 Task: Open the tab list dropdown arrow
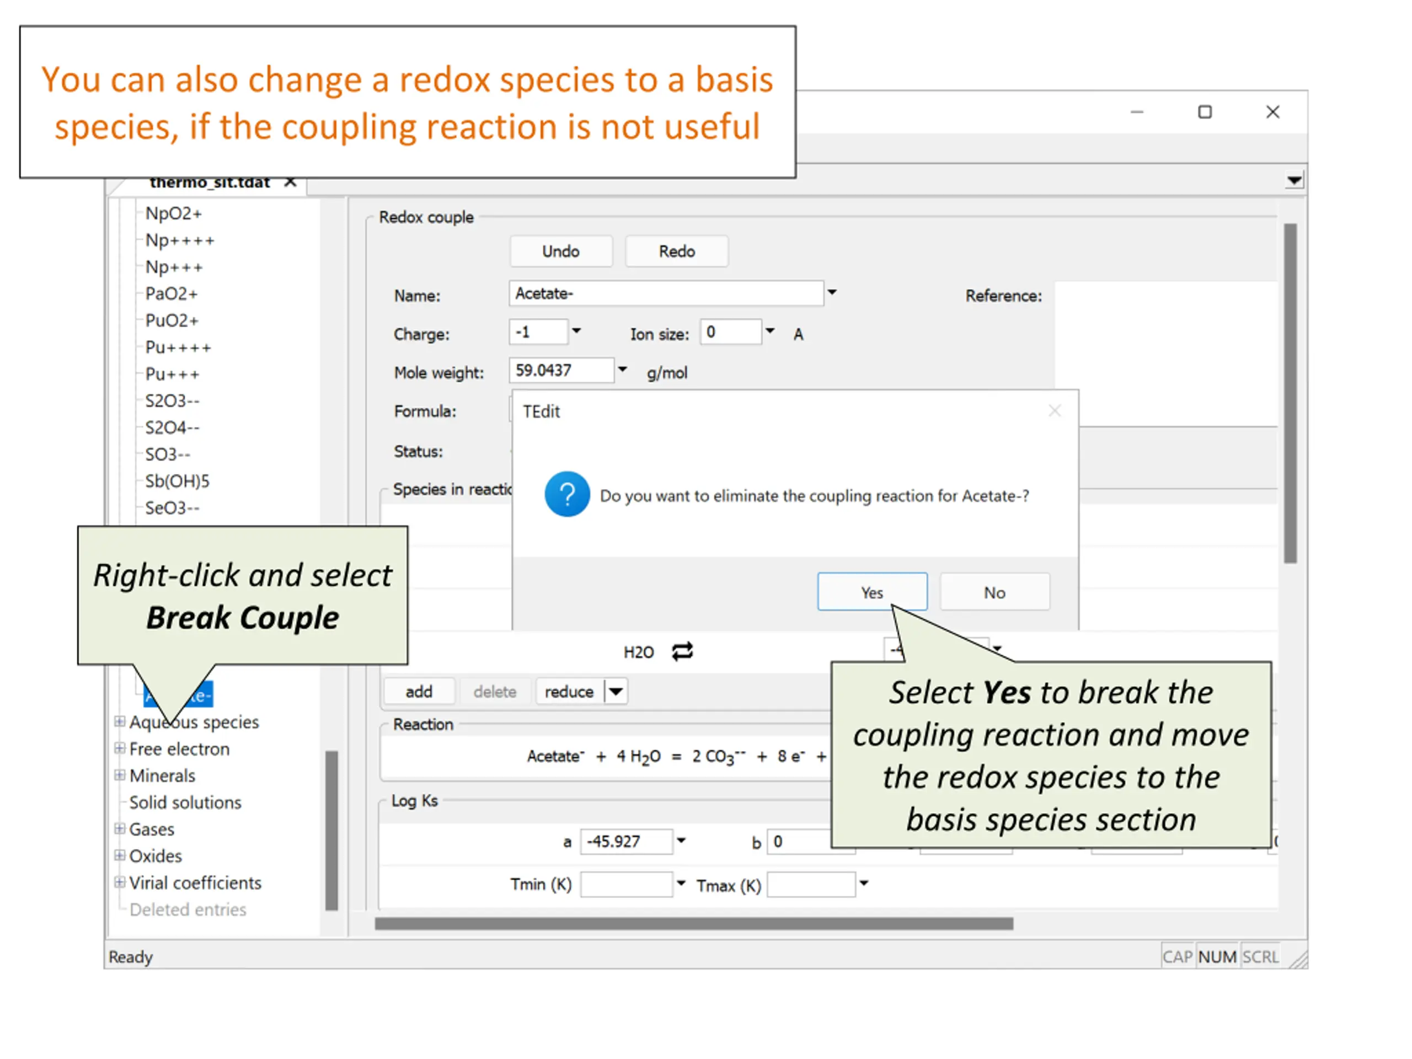coord(1294,180)
